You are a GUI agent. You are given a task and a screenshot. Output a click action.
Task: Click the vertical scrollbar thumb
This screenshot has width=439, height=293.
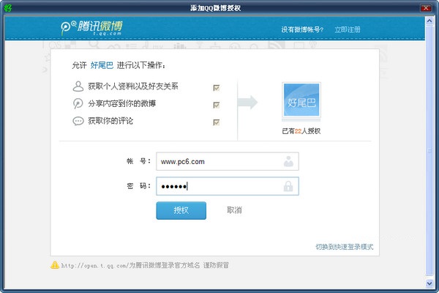point(429,151)
